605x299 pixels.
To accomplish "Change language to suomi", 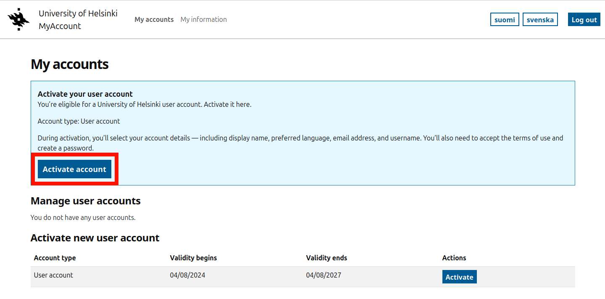I will click(505, 20).
